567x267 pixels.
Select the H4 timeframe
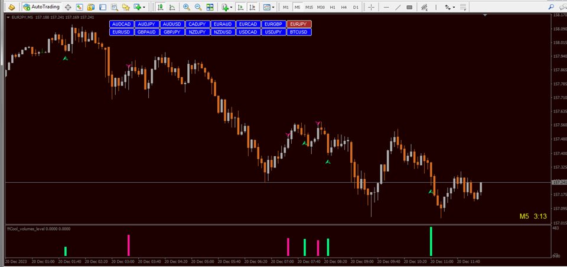click(x=344, y=7)
